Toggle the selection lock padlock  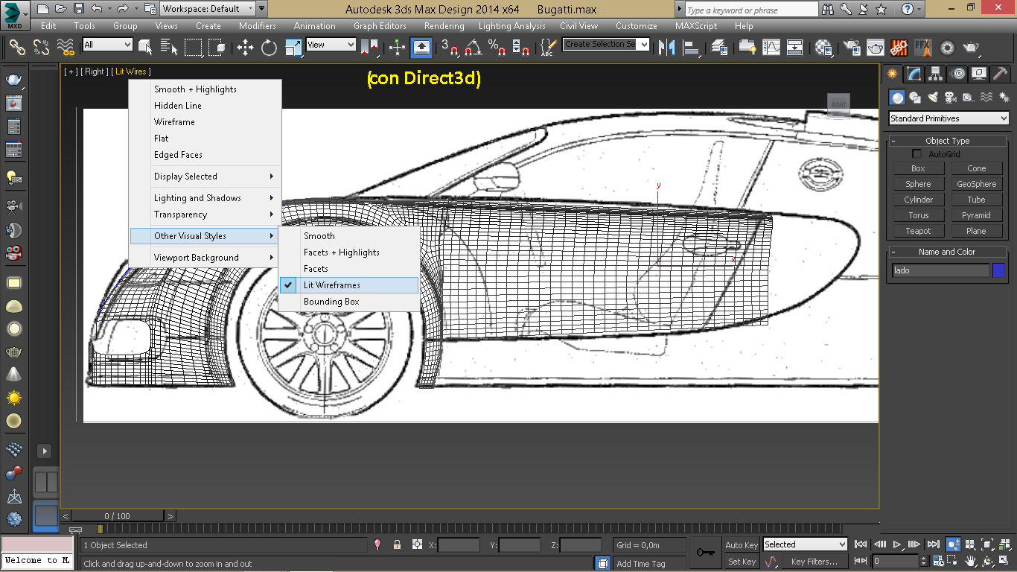tap(397, 545)
